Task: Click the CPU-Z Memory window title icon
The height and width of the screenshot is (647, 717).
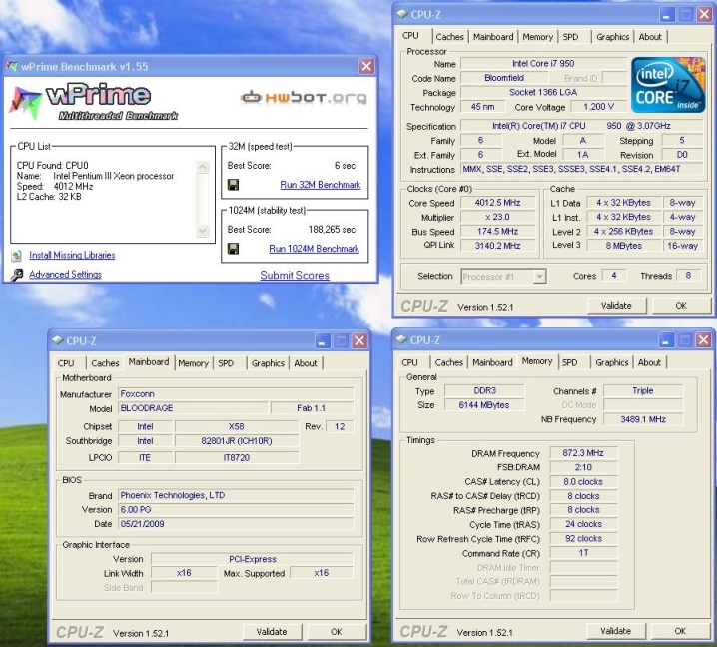Action: tap(401, 339)
